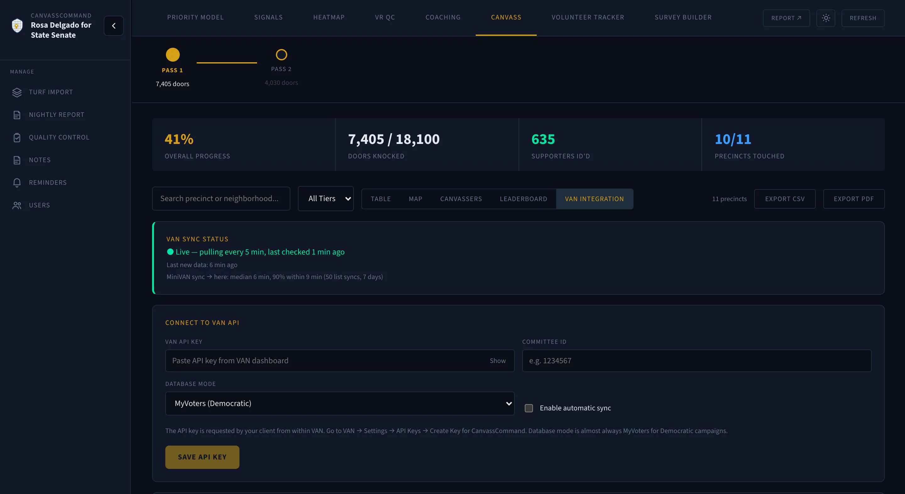This screenshot has width=905, height=494.
Task: Click the Nightly Report document icon
Action: point(17,115)
